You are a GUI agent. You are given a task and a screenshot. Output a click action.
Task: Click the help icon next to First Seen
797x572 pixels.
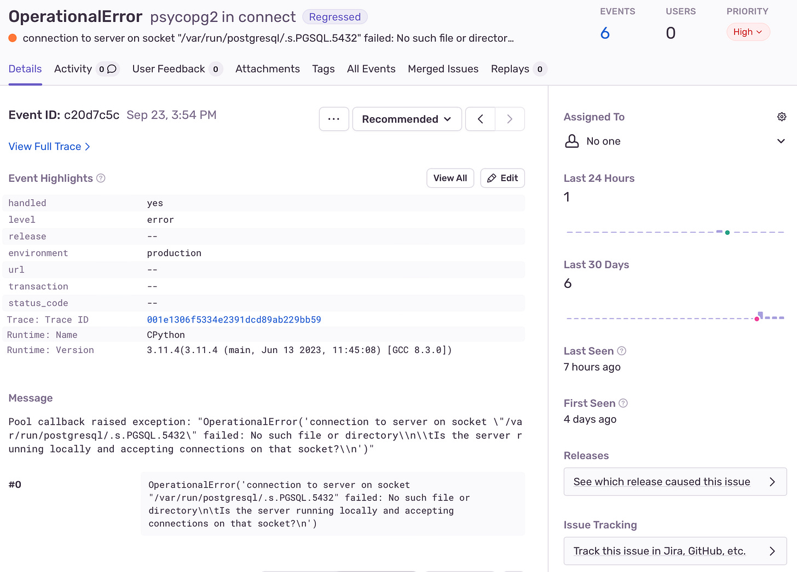pyautogui.click(x=623, y=403)
